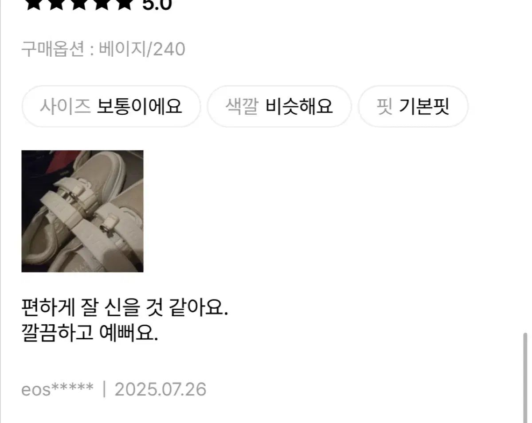
Task: Click the 240 size option text
Action: [x=169, y=49]
